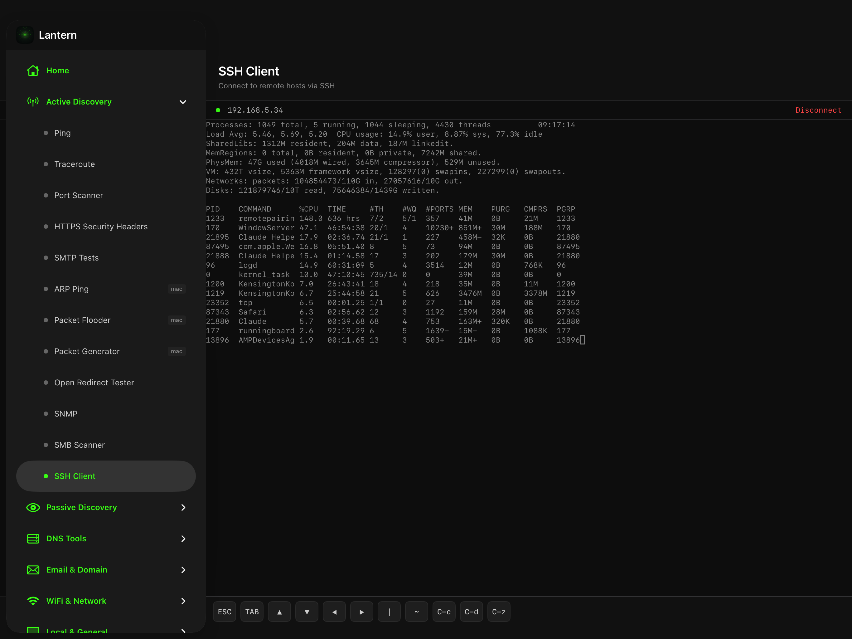Click the Passive Discovery eye icon
Viewport: 852px width, 639px height.
[33, 508]
